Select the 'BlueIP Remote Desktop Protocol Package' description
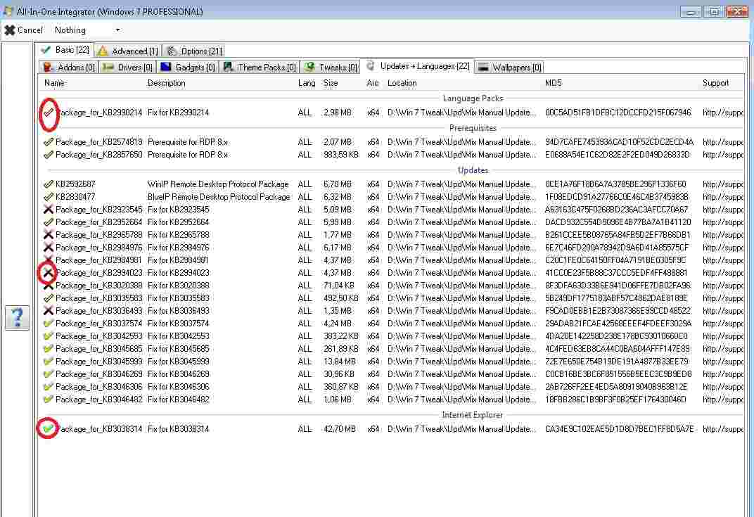The height and width of the screenshot is (517, 754). point(219,197)
